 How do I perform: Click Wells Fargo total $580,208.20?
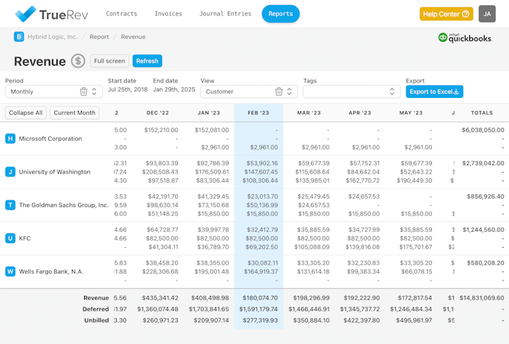[485, 263]
